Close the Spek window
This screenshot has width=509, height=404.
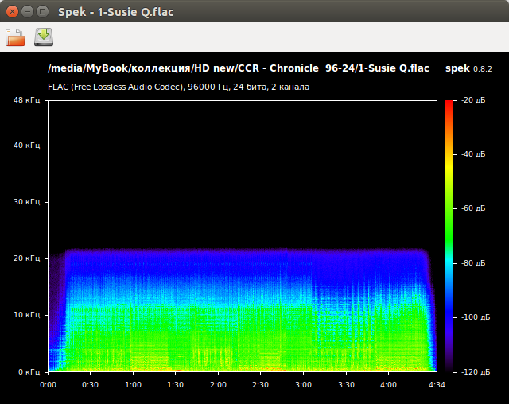[12, 12]
